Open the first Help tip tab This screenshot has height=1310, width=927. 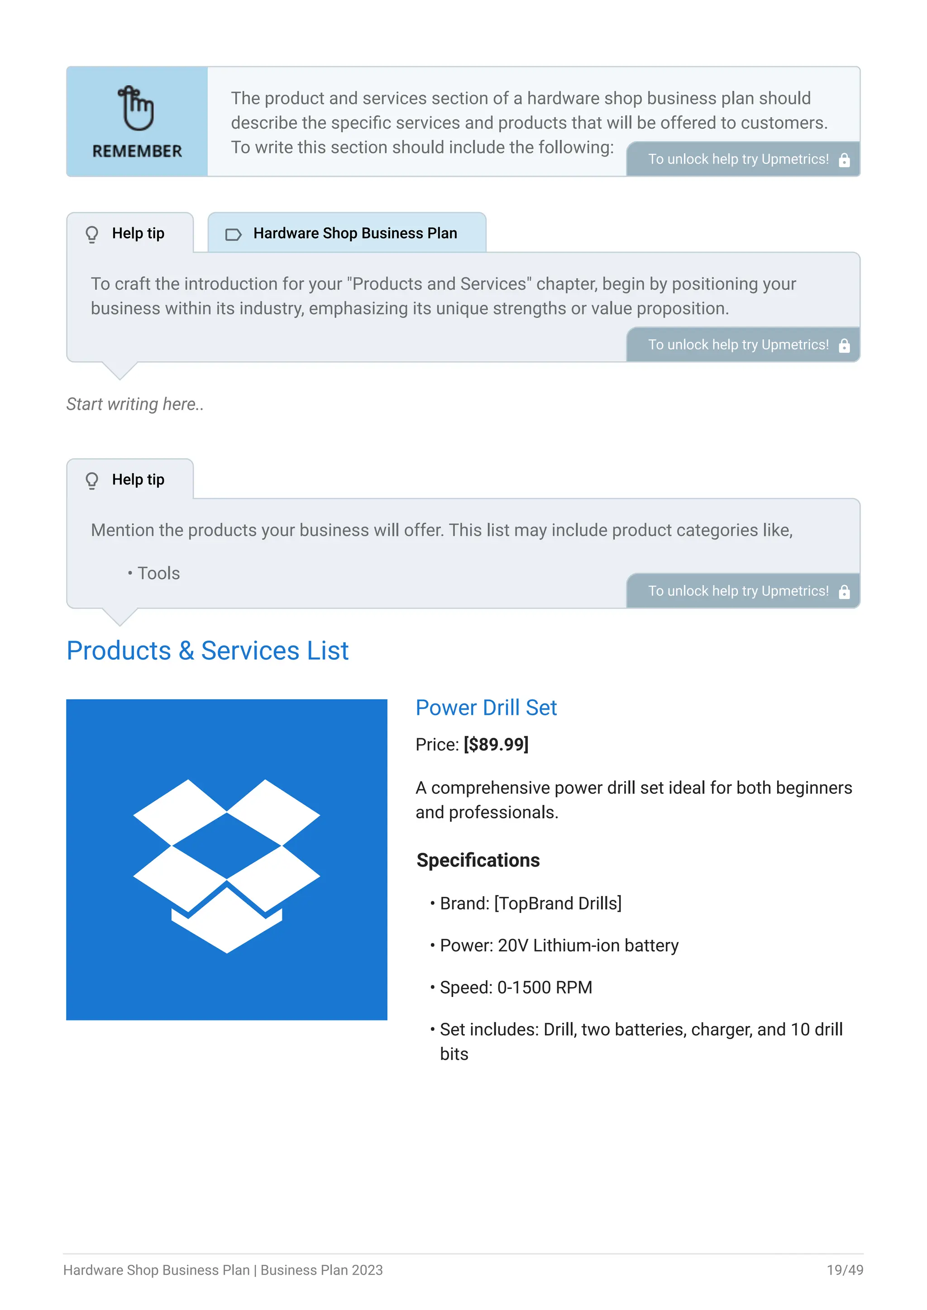click(130, 233)
